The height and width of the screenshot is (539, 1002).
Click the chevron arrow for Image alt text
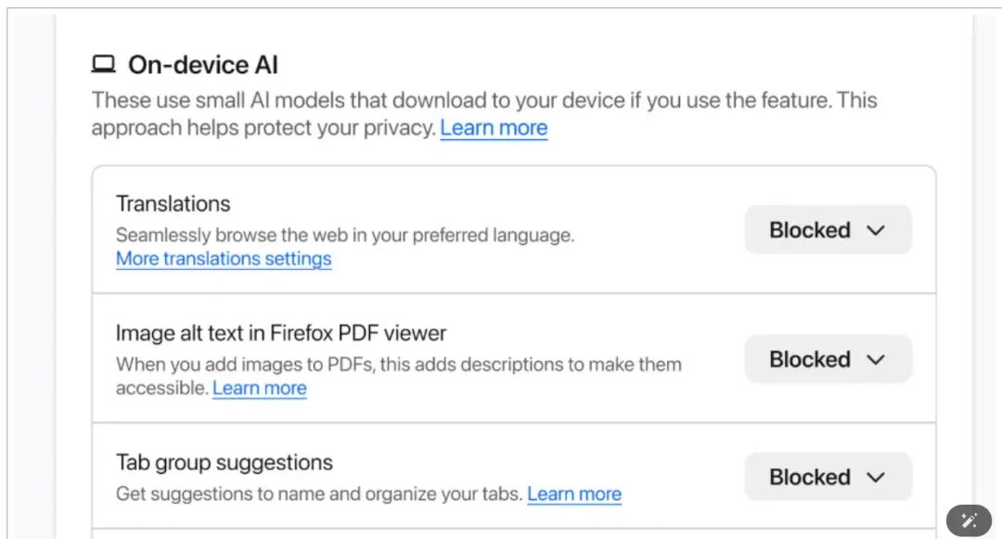[876, 359]
